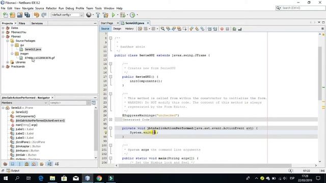Switch to the Files tab

point(21,23)
